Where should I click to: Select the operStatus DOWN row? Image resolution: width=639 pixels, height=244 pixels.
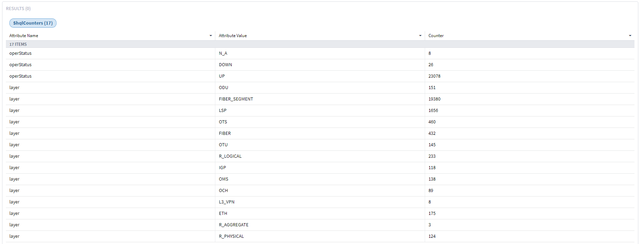click(x=20, y=65)
